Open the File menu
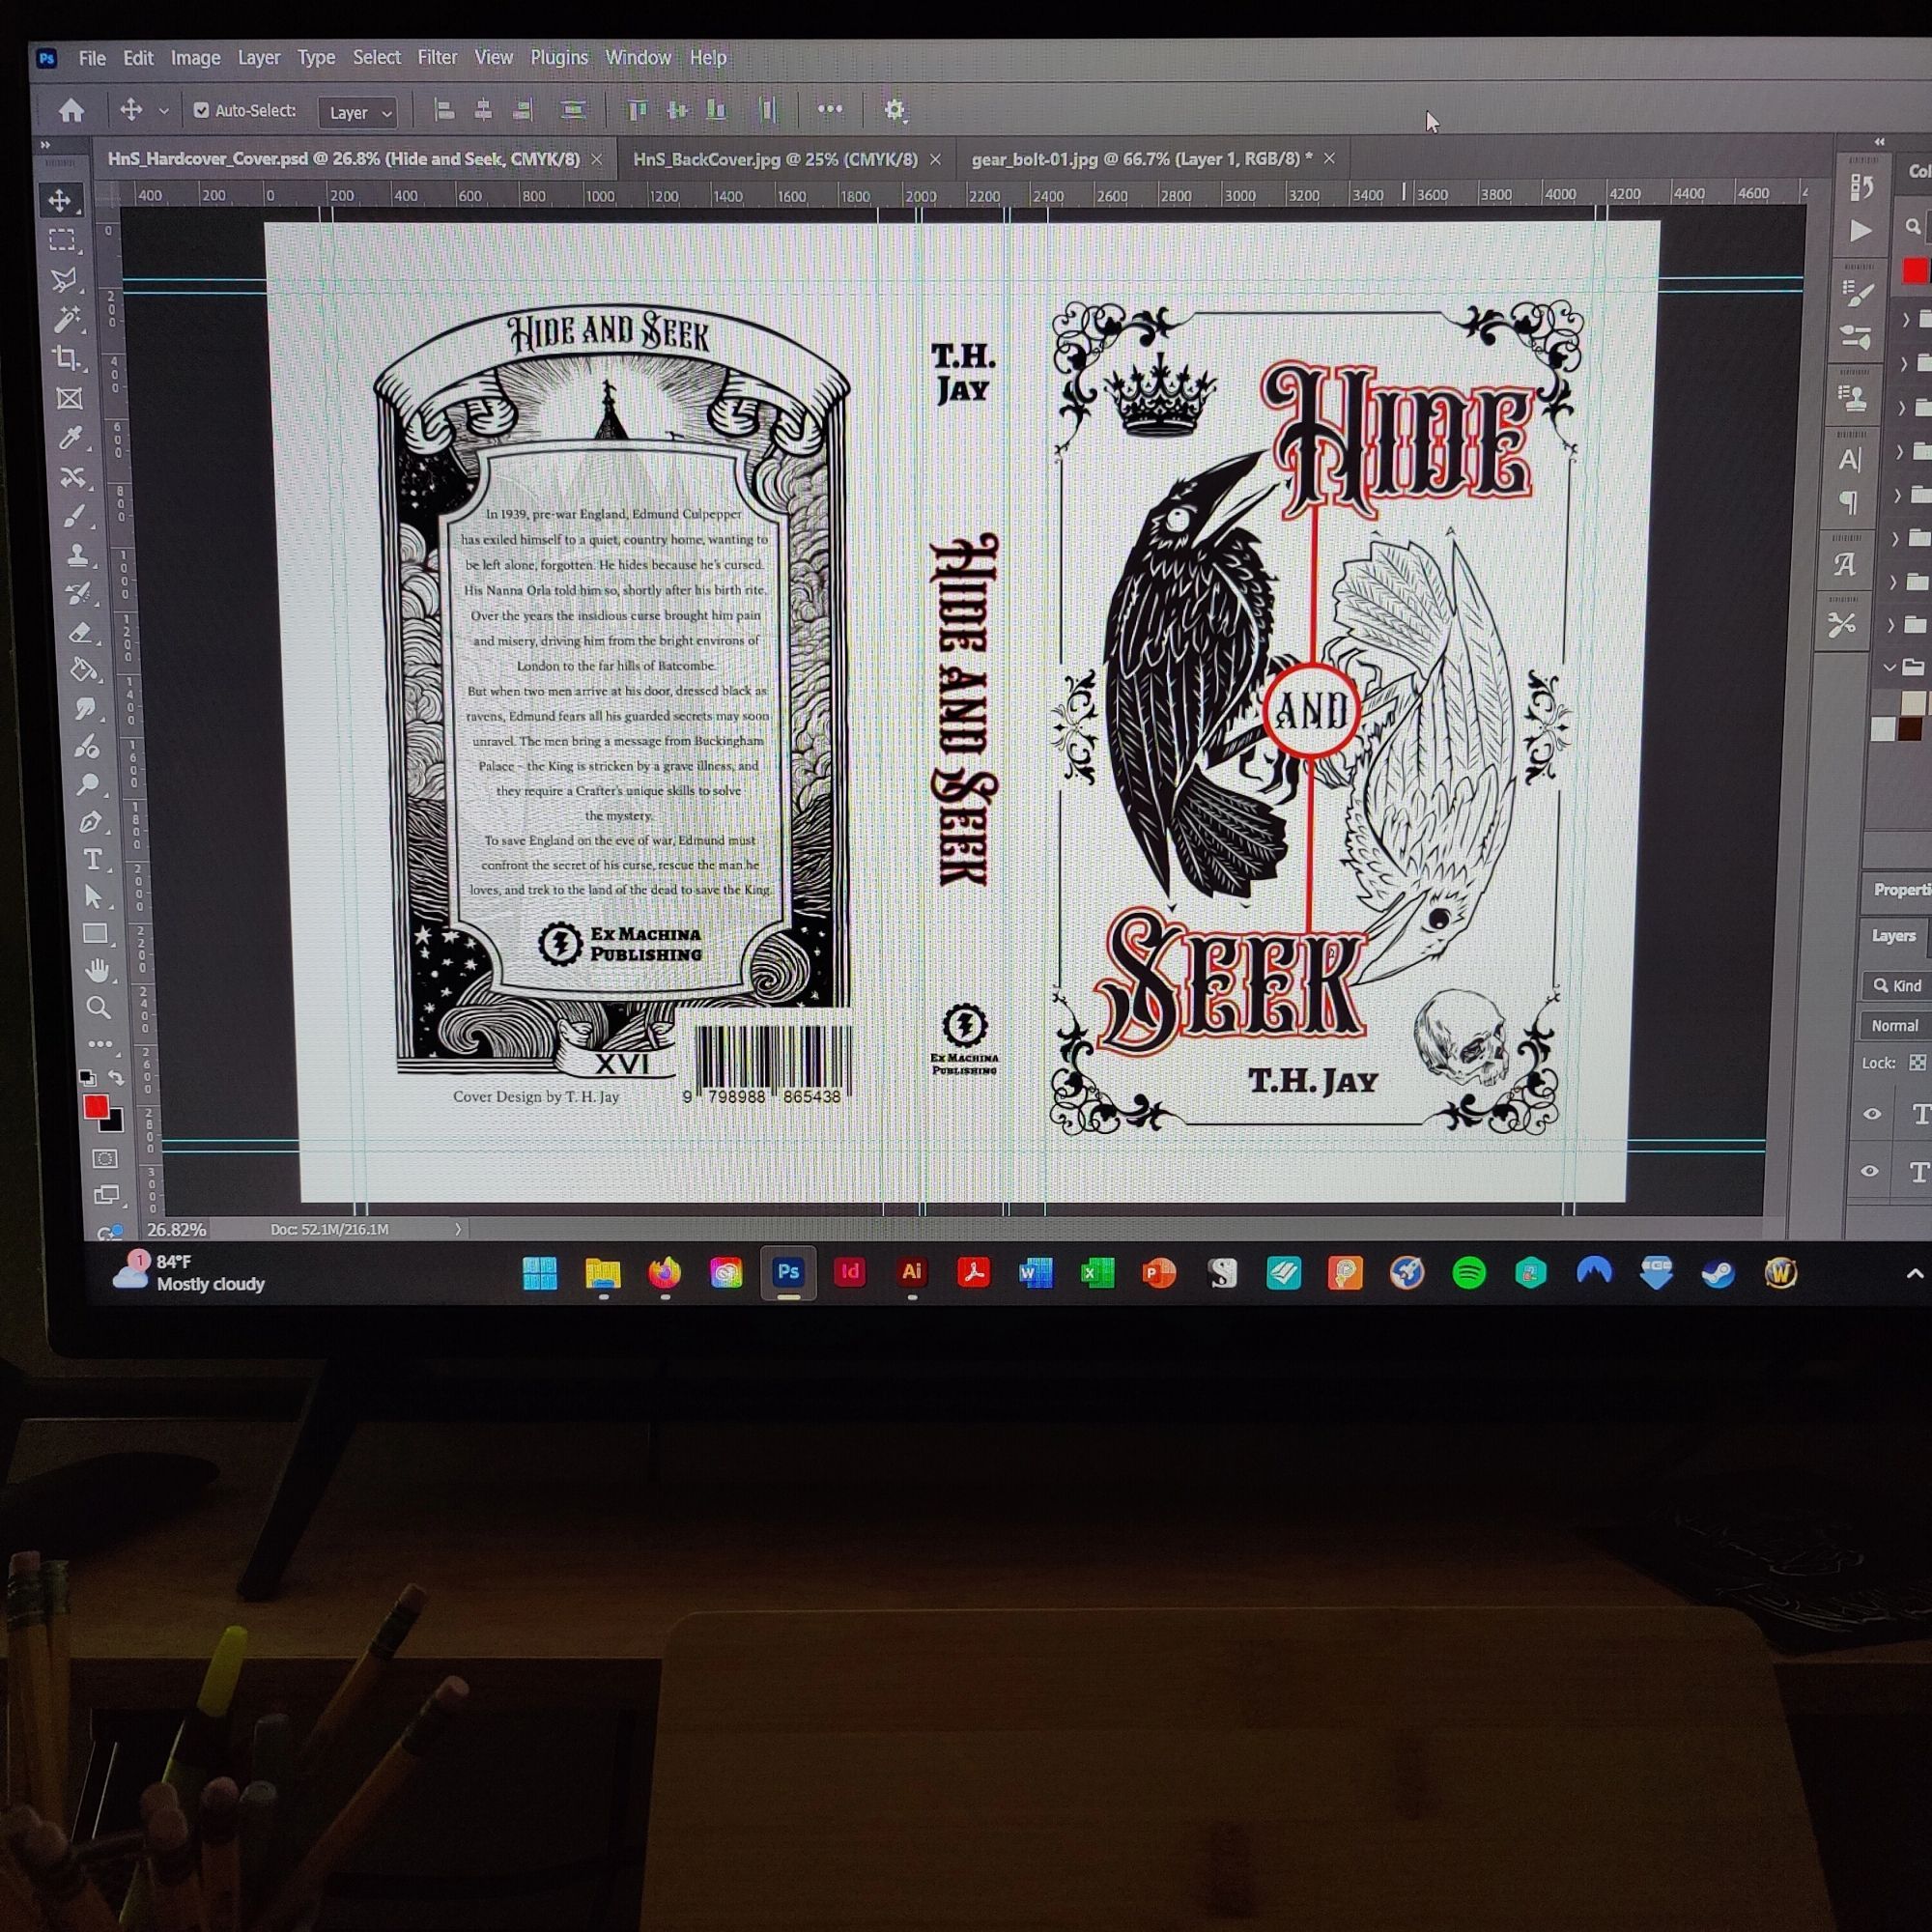This screenshot has height=1932, width=1932. (x=92, y=58)
